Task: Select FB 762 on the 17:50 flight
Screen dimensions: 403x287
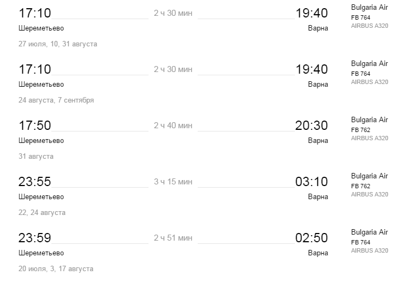Action: pyautogui.click(x=360, y=130)
